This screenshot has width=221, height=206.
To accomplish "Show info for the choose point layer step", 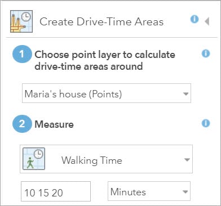I will click(x=206, y=54).
